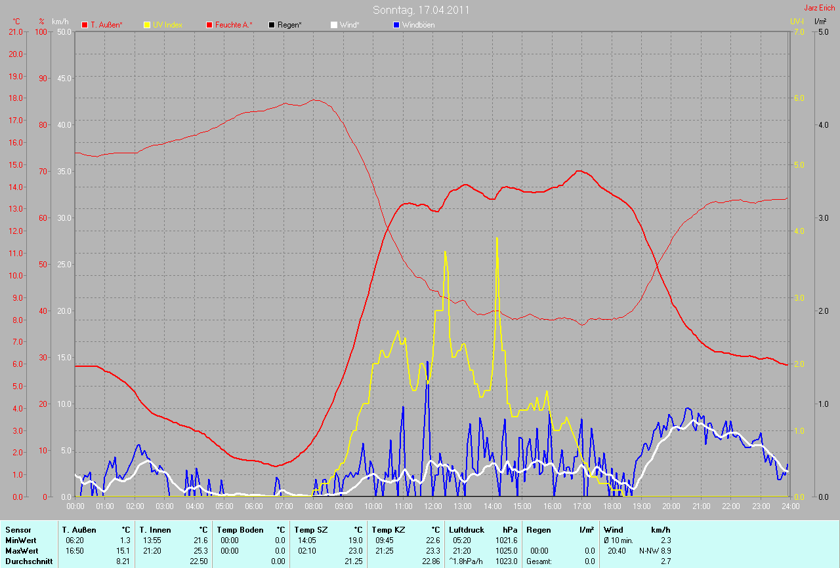Click the outside maximum value '15.1'
The image size is (840, 568).
pos(124,551)
